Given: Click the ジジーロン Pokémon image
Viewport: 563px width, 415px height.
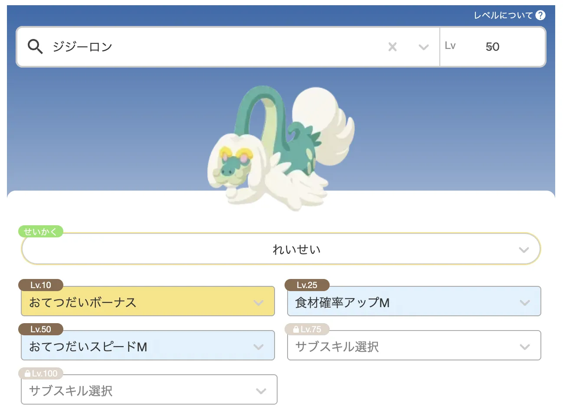Looking at the screenshot, I should [281, 148].
